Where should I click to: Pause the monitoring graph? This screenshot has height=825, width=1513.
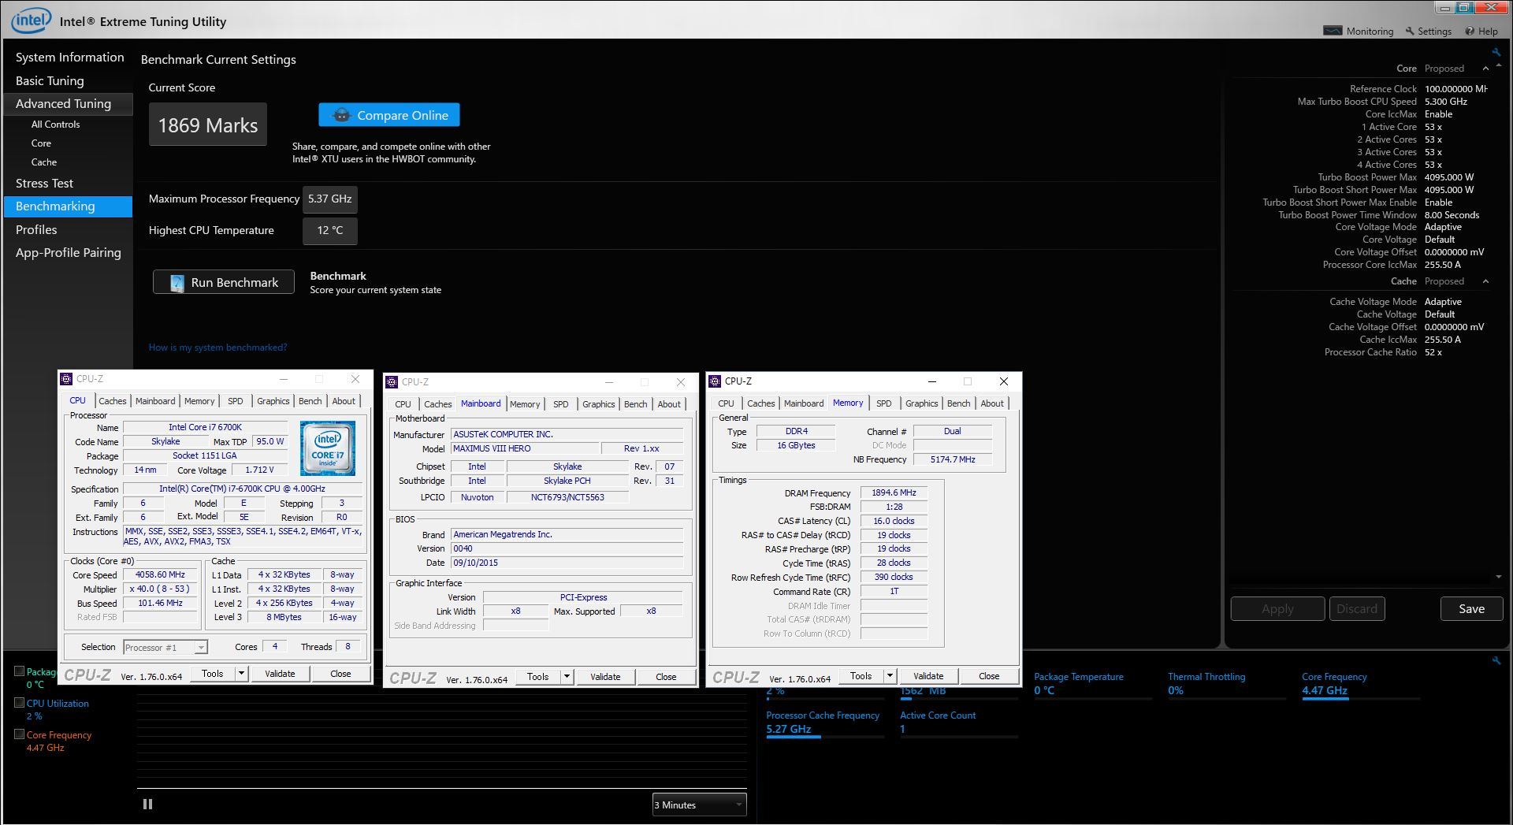(x=147, y=804)
